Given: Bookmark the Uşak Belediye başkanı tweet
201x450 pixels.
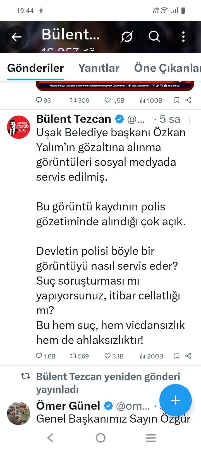Looking at the screenshot, I should [177, 356].
